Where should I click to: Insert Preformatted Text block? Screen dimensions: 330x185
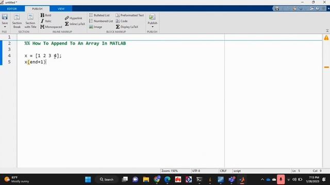[129, 15]
